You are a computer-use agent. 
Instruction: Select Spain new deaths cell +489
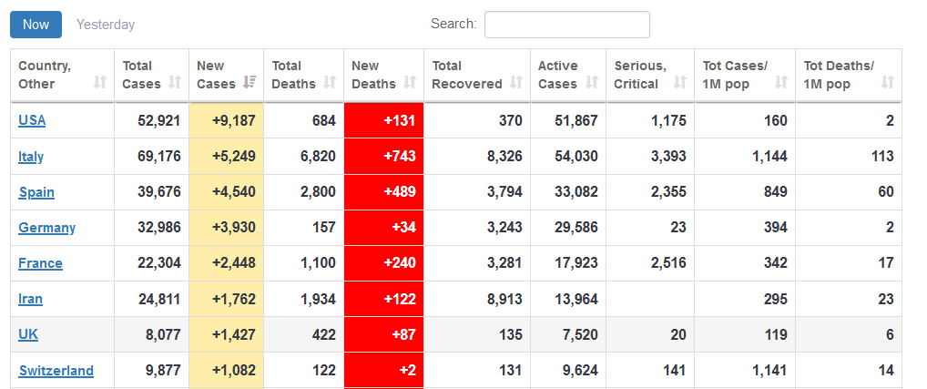point(383,192)
